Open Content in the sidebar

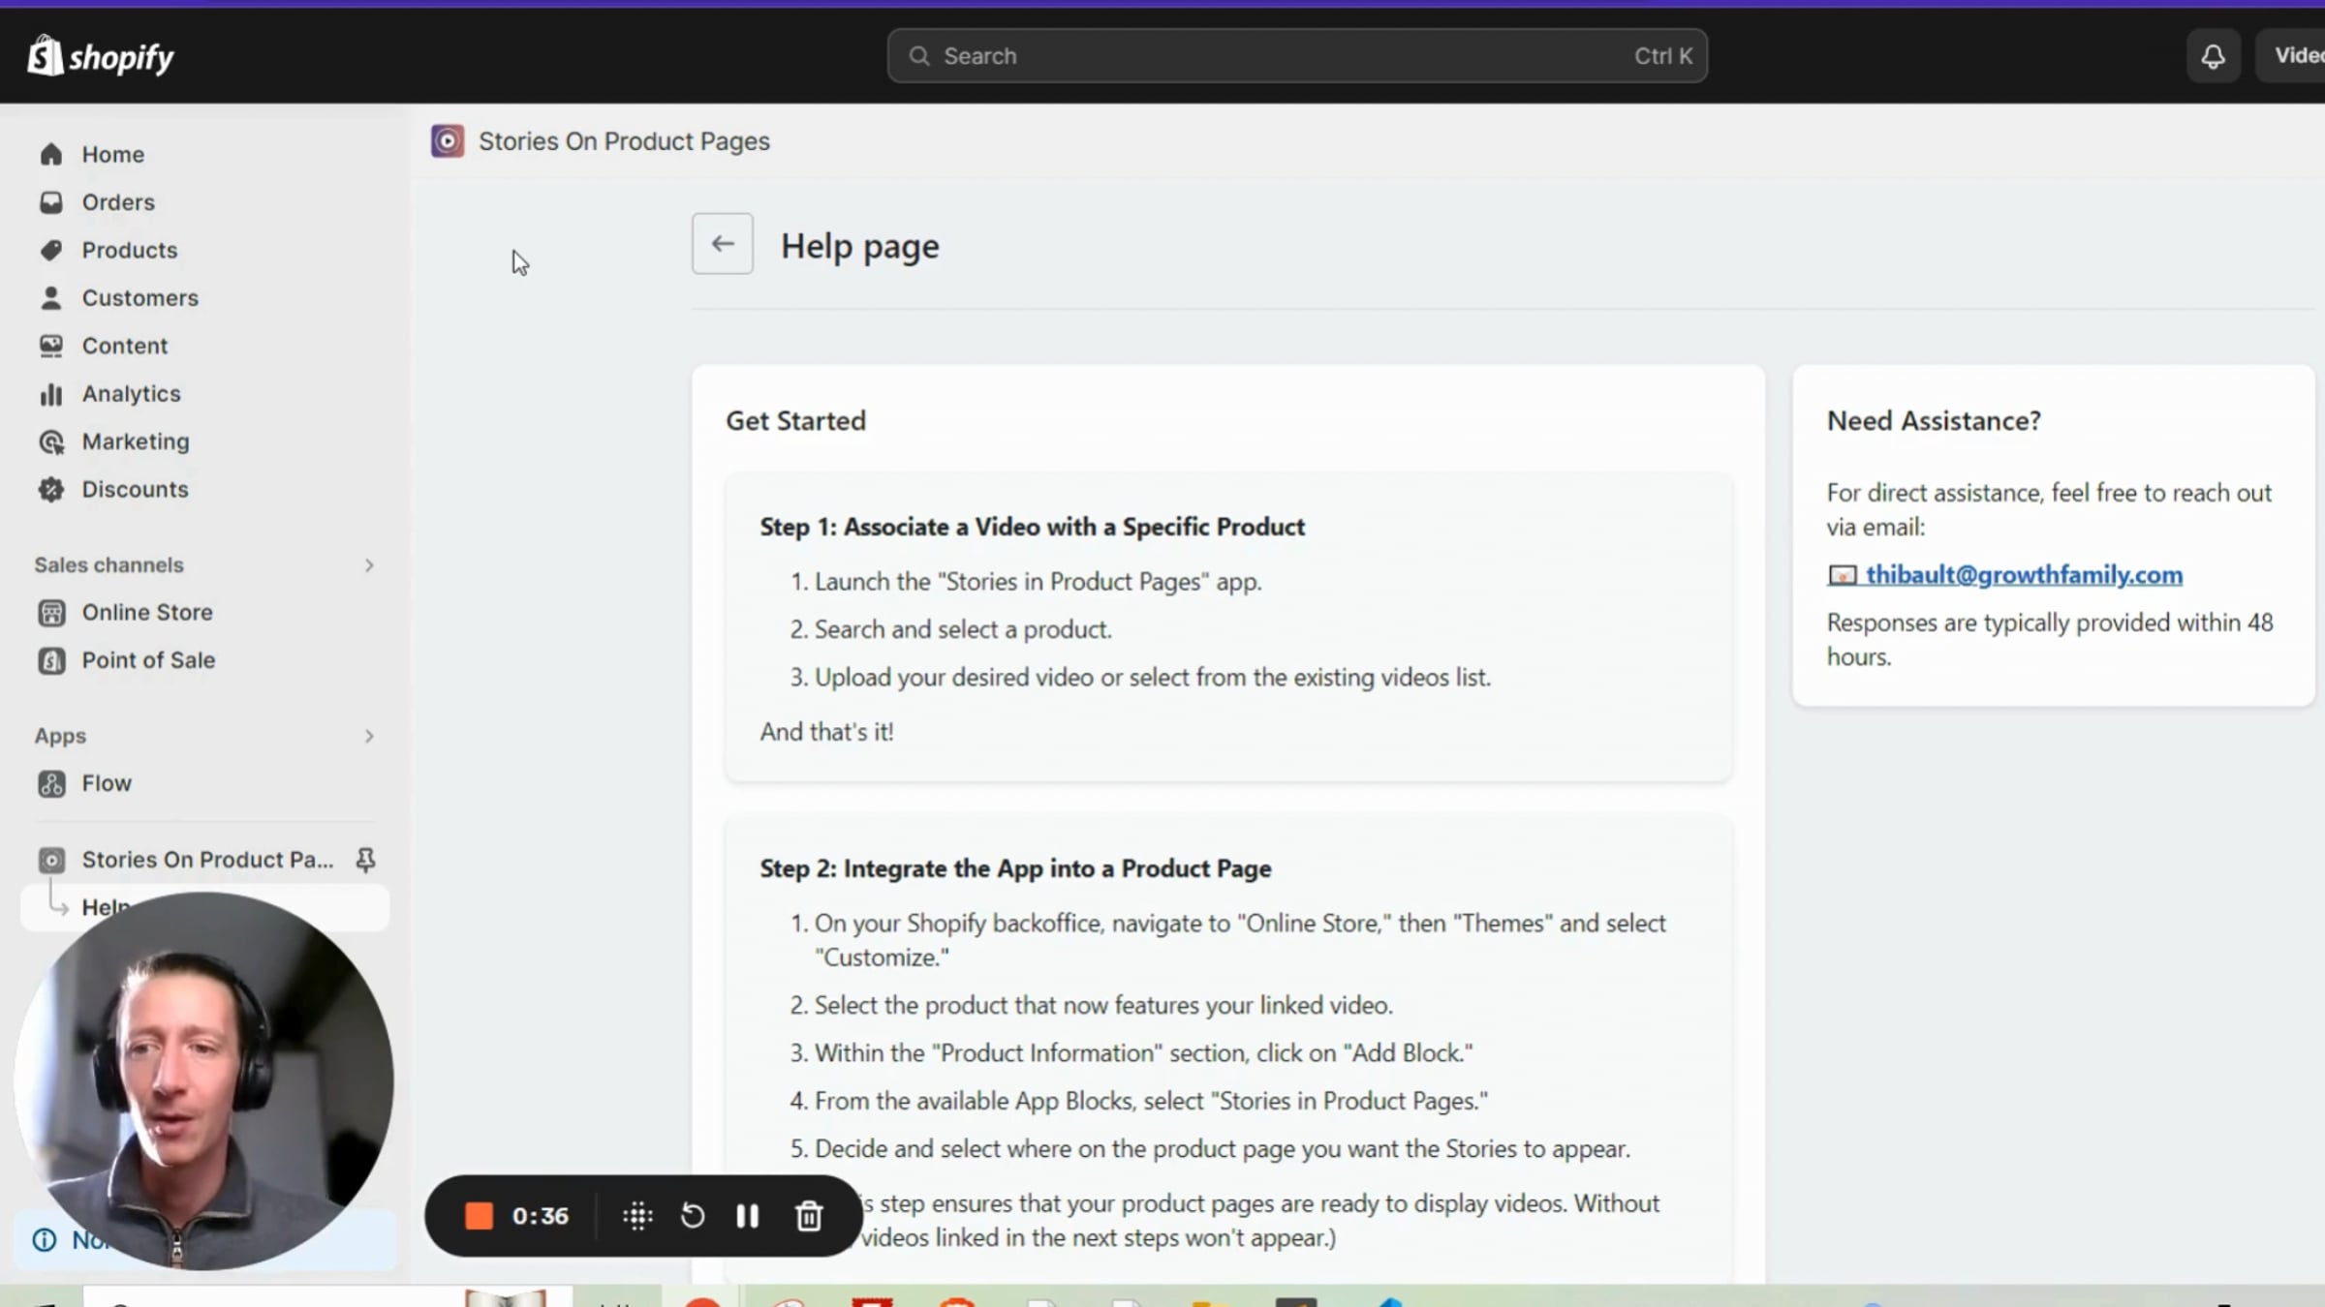point(125,346)
